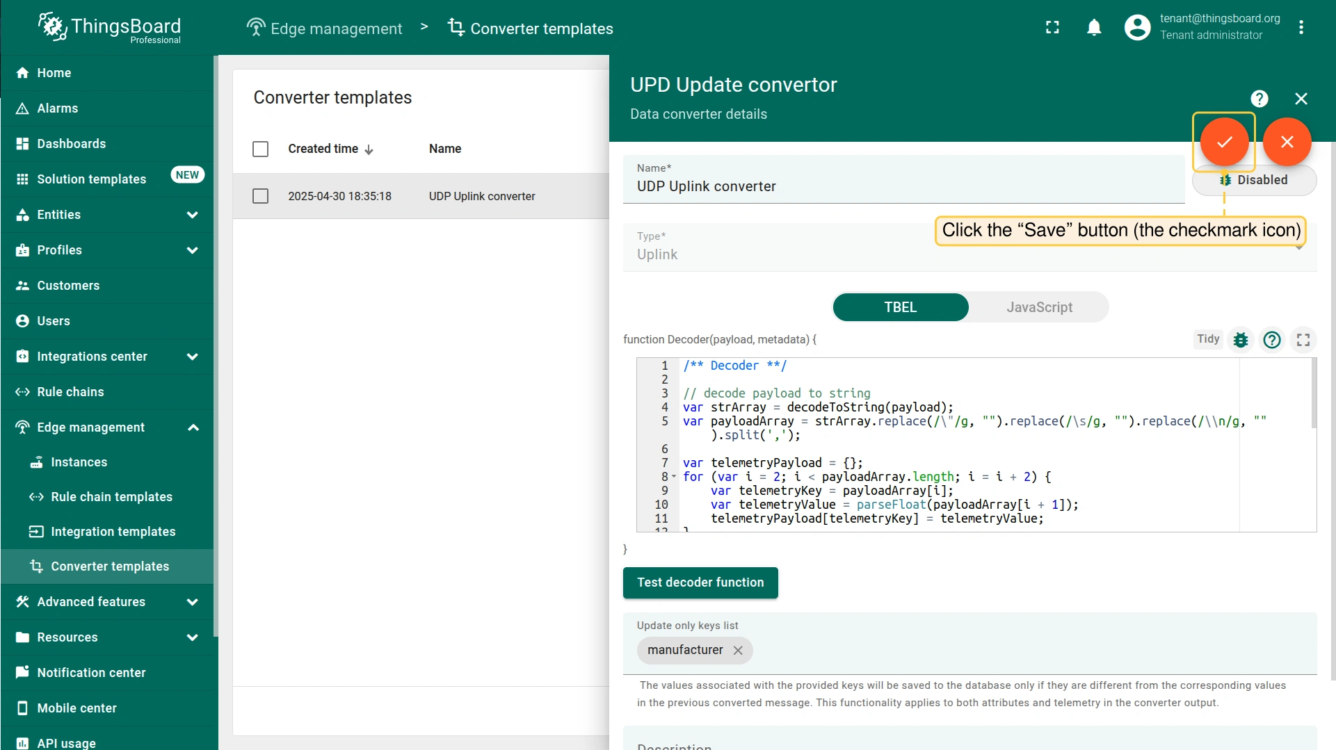Toggle fullscreen mode in top bar
This screenshot has width=1336, height=750.
coord(1052,28)
